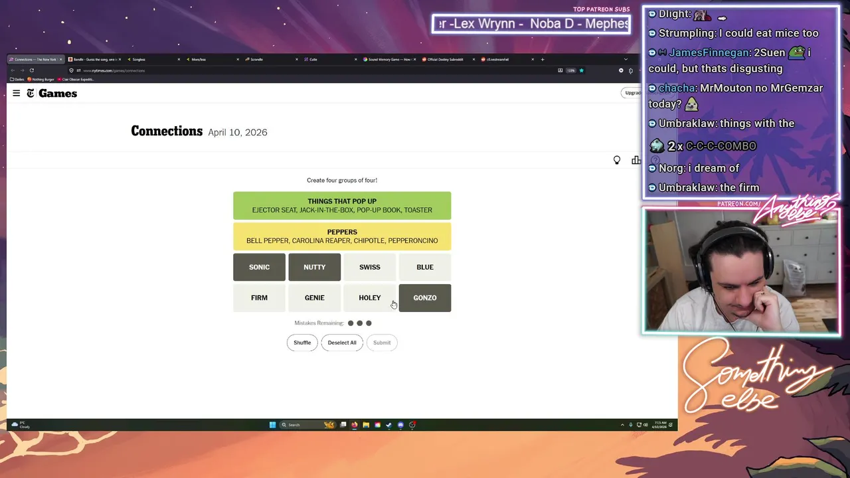This screenshot has height=478, width=850.
Task: Click the 'Mistakes Remaining:' label
Action: (x=319, y=323)
